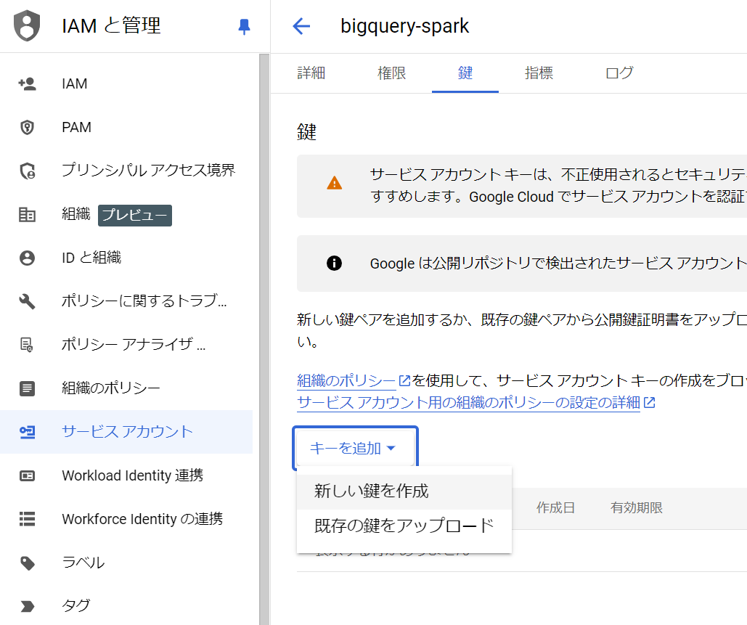Click the black info circle icon
This screenshot has height=625, width=747.
334,263
